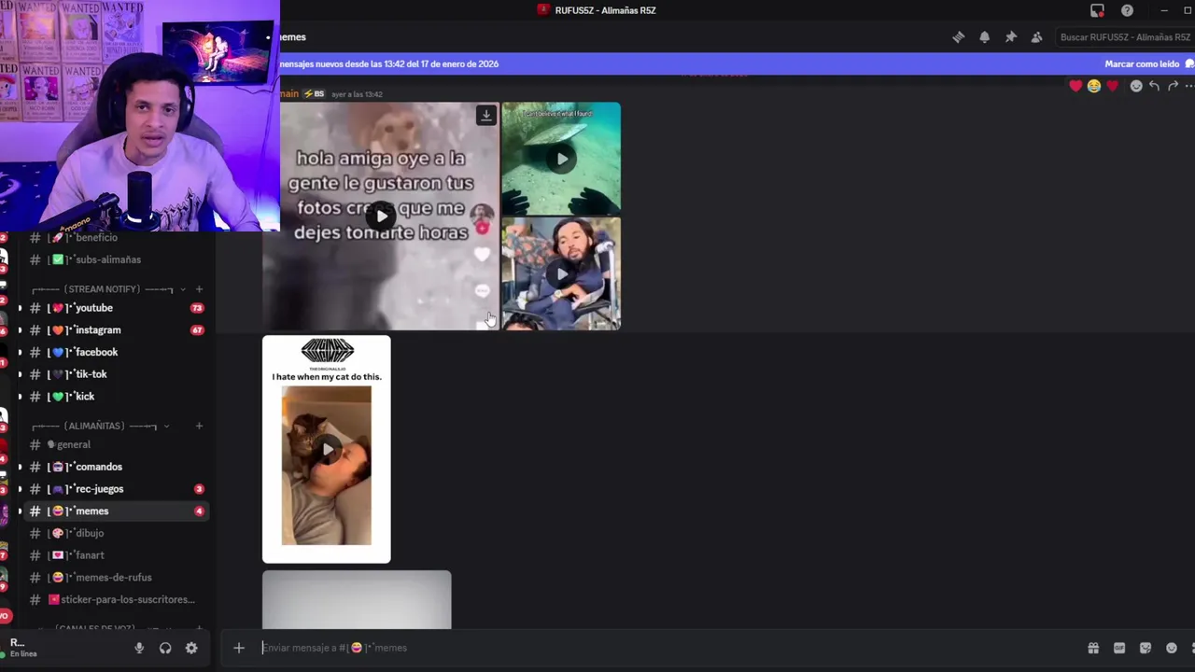Viewport: 1195px width, 672px height.
Task: Toggle the member list icon
Action: click(x=1036, y=37)
